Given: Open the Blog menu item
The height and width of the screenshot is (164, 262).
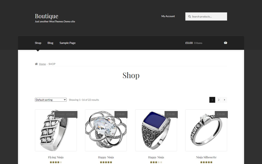Looking at the screenshot, I should point(50,43).
